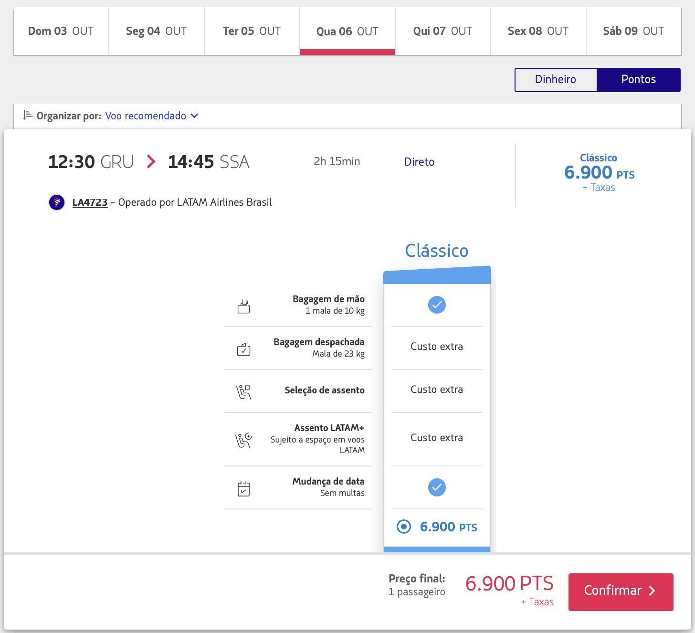The image size is (695, 633).
Task: Click the sort order icon beside Organizar por
Action: (x=28, y=115)
